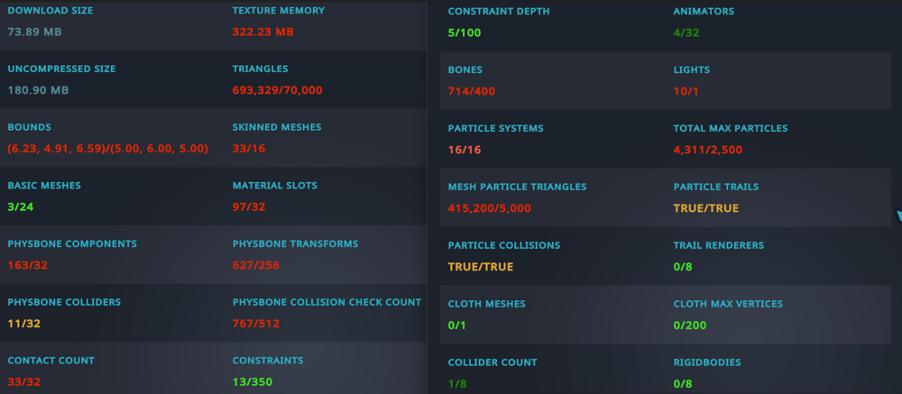Click the SKINNED MESHES label
902x394 pixels.
(x=277, y=127)
